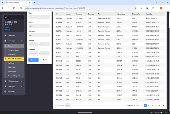The image size is (170, 114).
Task: Click the Balance before column header
Action: 121,14
